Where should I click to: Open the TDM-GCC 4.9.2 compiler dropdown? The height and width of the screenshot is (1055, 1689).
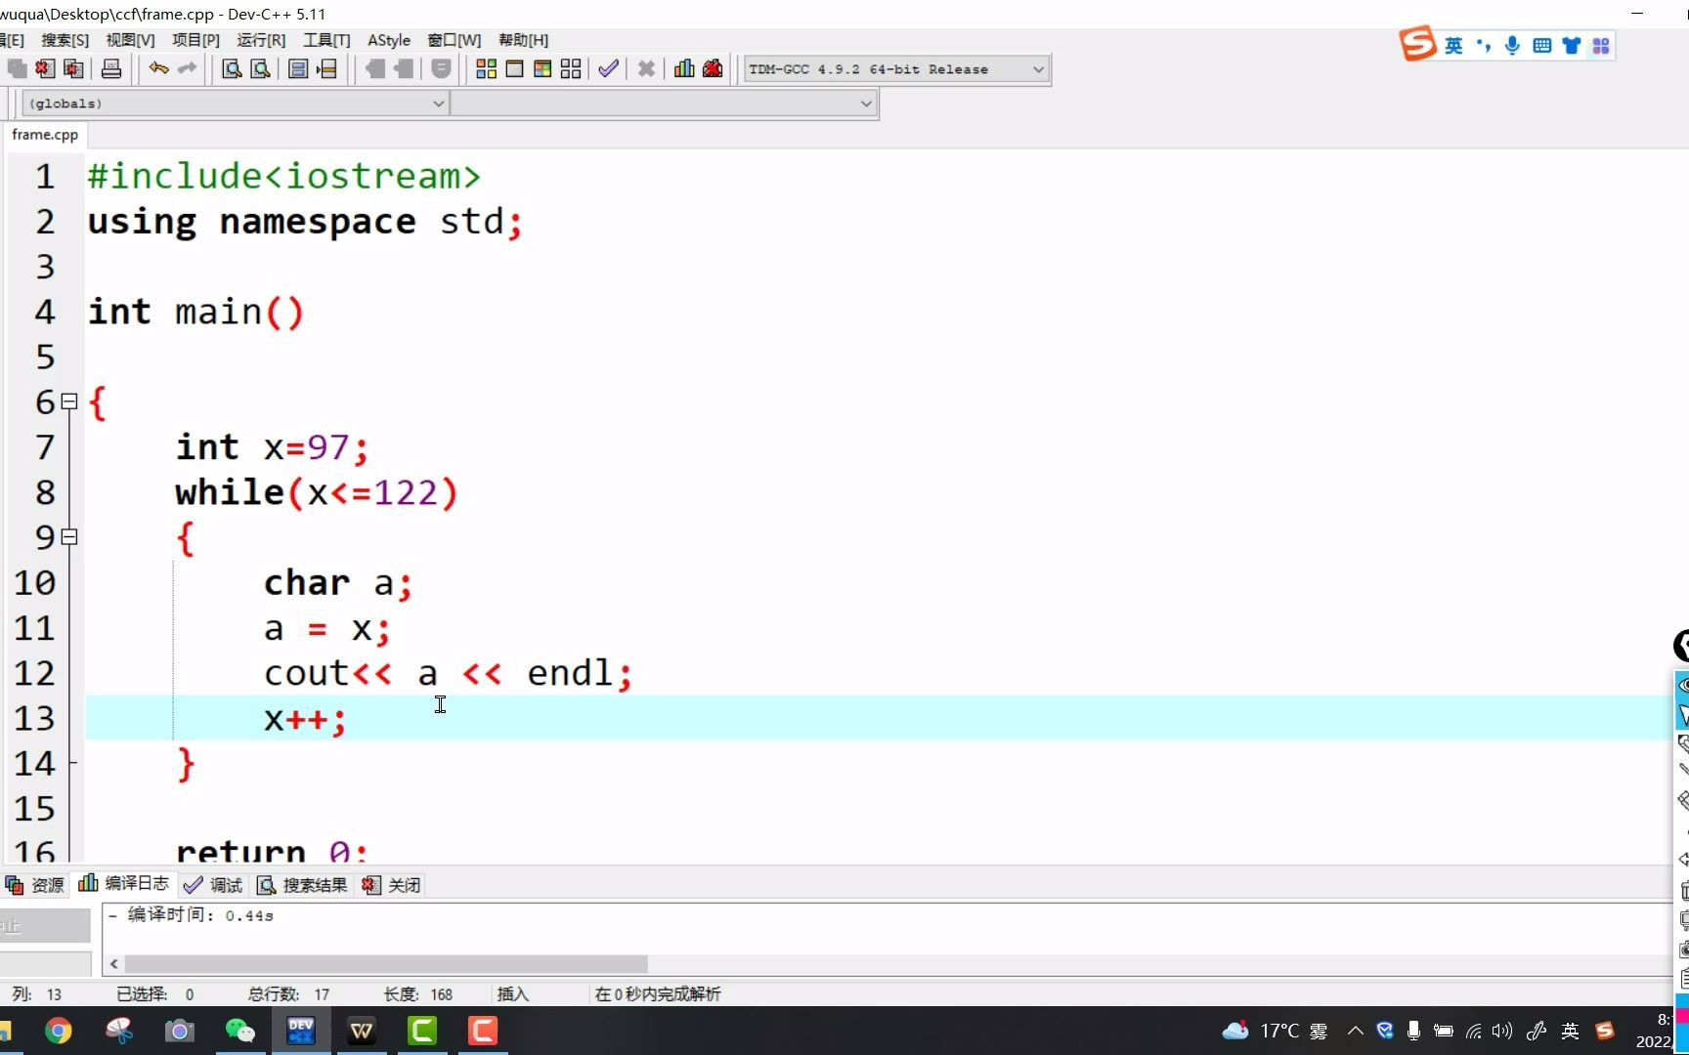(x=896, y=69)
